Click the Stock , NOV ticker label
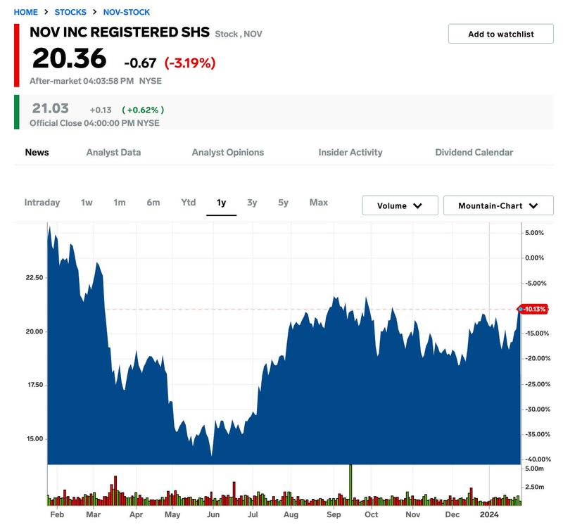Screen dimensions: 563x527 click(x=239, y=34)
